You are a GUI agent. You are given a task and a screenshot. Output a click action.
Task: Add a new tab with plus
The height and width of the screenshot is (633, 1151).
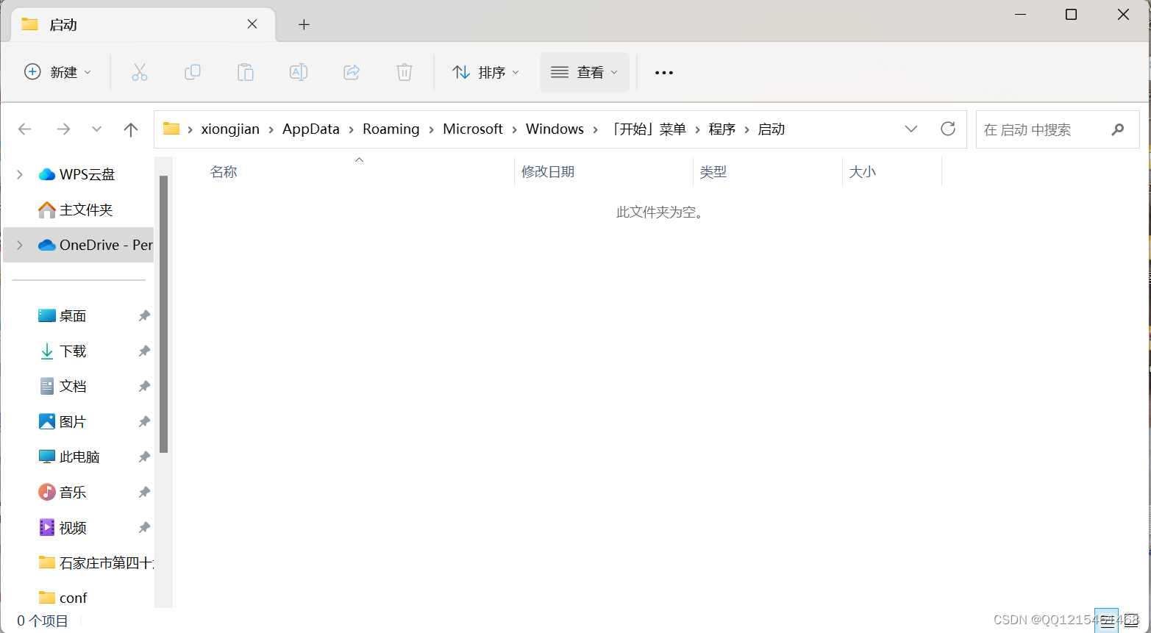coord(304,24)
